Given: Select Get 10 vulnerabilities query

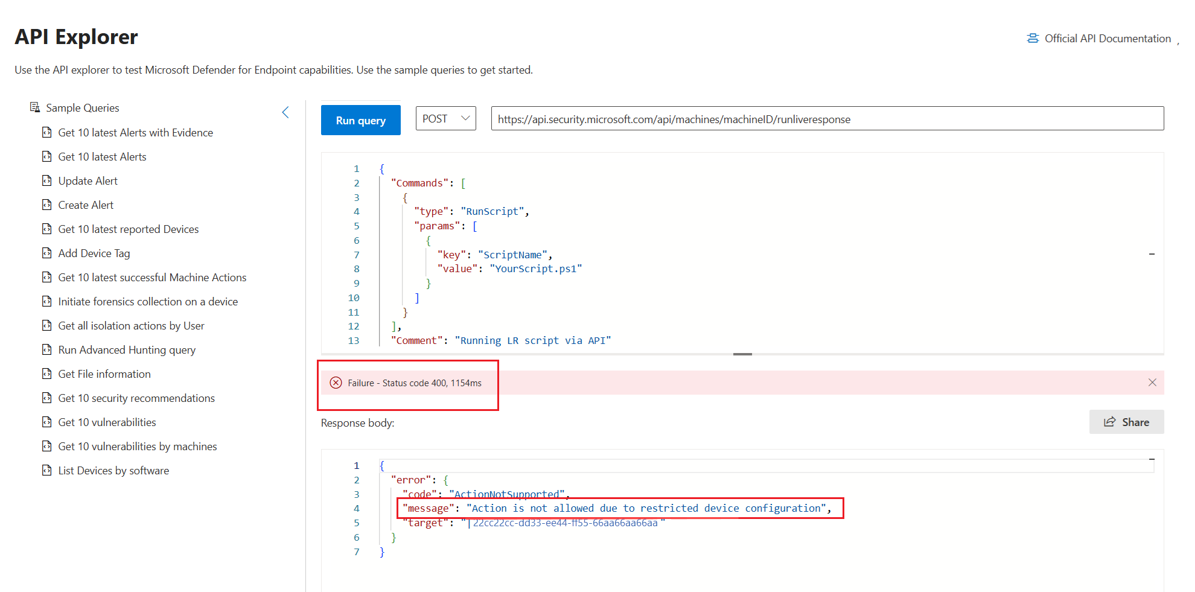Looking at the screenshot, I should pyautogui.click(x=107, y=422).
